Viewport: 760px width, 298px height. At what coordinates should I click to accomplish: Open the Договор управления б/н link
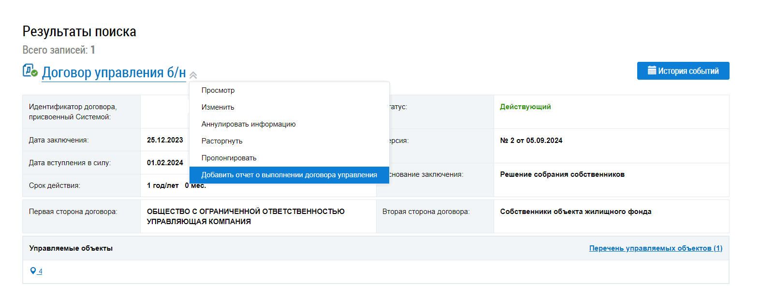point(114,72)
